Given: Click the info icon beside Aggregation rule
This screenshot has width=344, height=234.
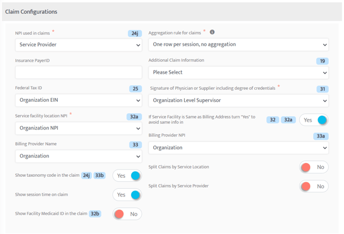Looking at the screenshot, I should click(212, 32).
